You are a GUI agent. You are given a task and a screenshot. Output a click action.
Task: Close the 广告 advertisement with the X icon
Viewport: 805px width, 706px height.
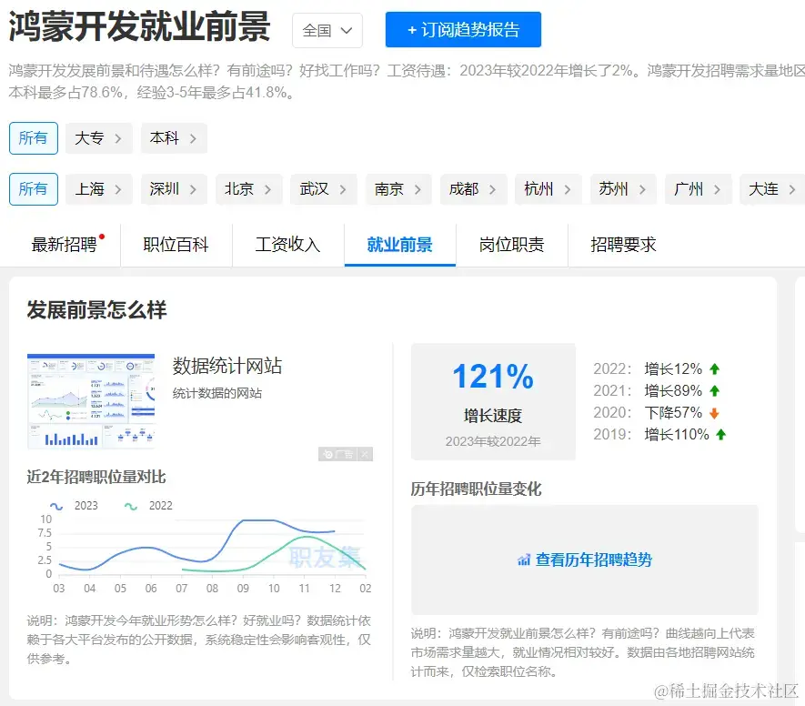pos(364,454)
